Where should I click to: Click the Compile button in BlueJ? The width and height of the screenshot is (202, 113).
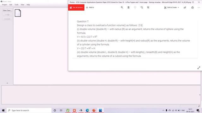tap(7, 19)
